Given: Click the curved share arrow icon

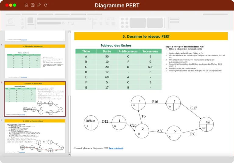Looking at the screenshot, I should point(39,5).
